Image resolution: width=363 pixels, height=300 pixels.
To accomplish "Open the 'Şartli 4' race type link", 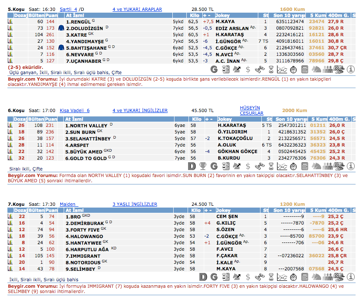I will [68, 9].
